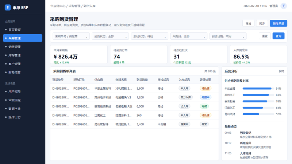
Task: Open 库存管理 in sidebar
Action: 23,55
